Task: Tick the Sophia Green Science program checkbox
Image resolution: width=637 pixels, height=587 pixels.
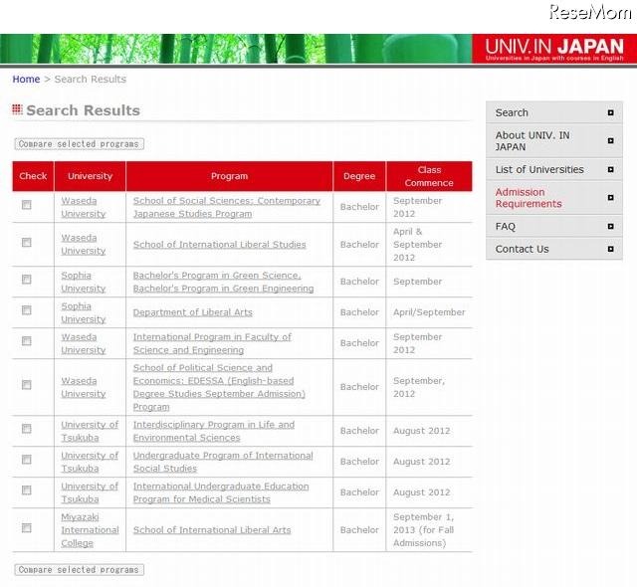Action: tap(27, 280)
